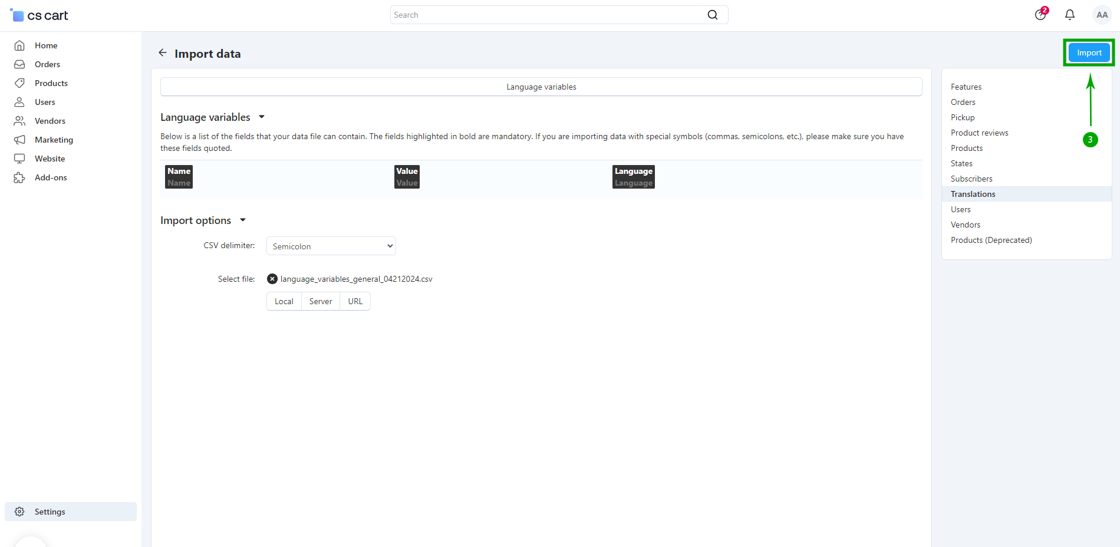This screenshot has width=1120, height=547.
Task: Click the blue Import button
Action: pyautogui.click(x=1088, y=52)
